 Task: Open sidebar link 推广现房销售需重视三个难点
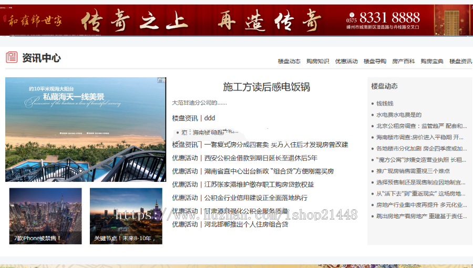click(x=413, y=171)
